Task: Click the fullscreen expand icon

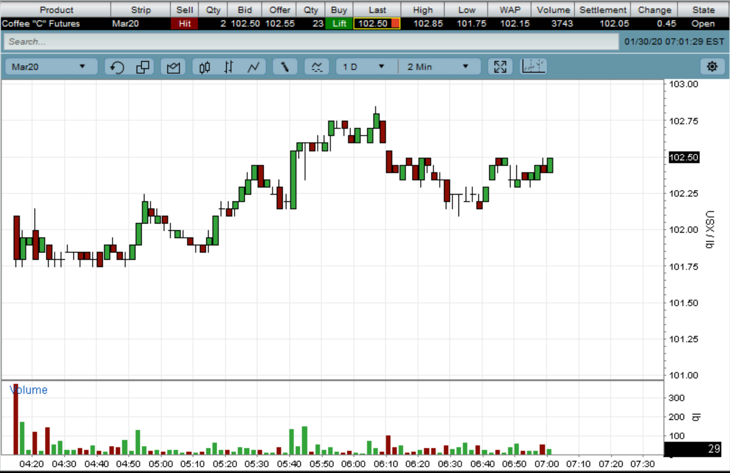Action: point(500,67)
